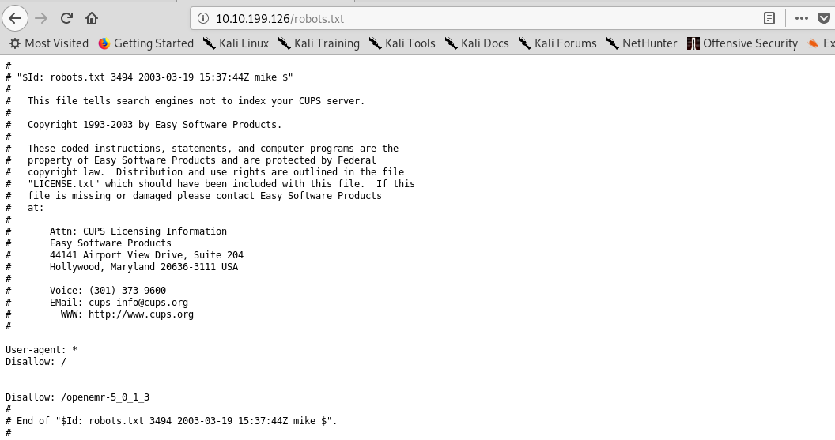Show site information for this address

point(202,18)
